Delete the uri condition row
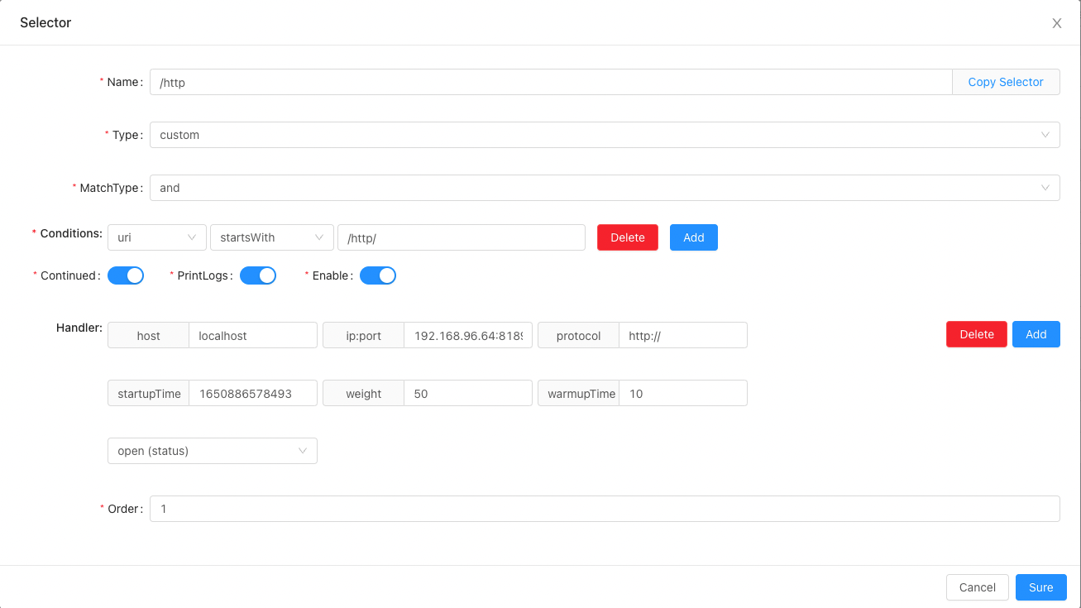The height and width of the screenshot is (608, 1081). point(627,237)
